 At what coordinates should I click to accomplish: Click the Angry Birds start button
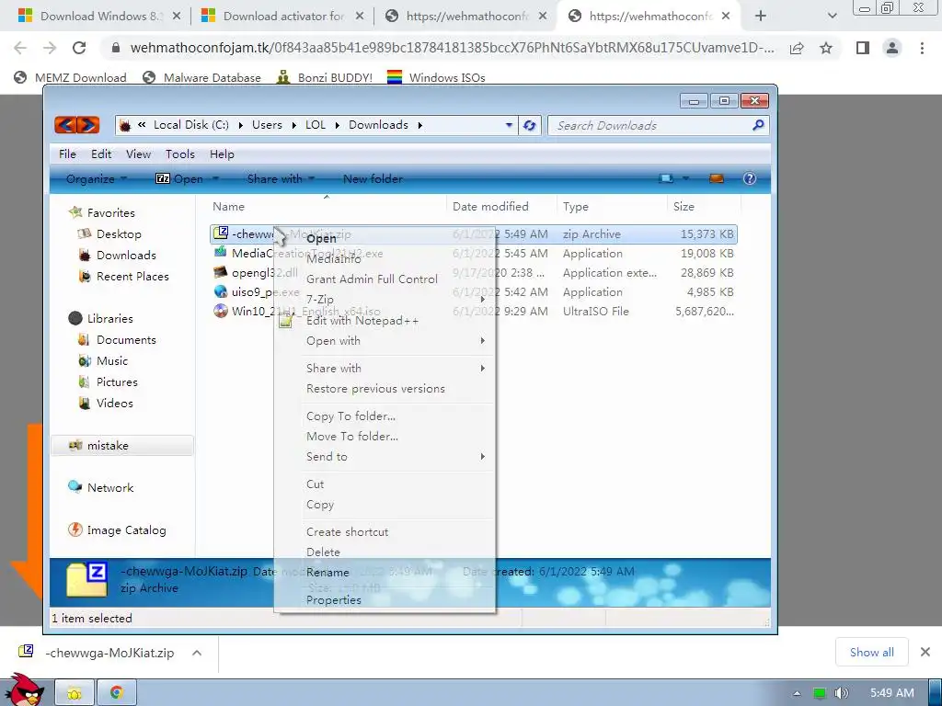coord(23,690)
